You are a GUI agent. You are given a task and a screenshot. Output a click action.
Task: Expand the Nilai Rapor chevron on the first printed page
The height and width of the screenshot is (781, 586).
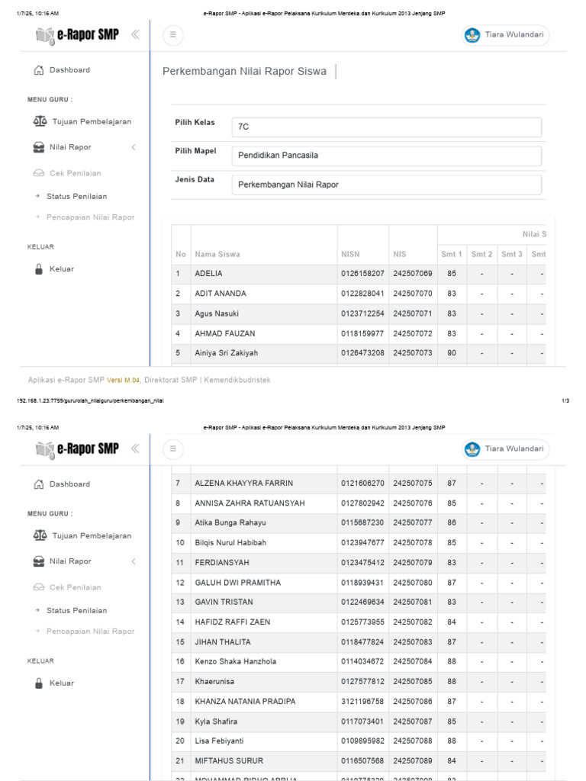[x=134, y=147]
